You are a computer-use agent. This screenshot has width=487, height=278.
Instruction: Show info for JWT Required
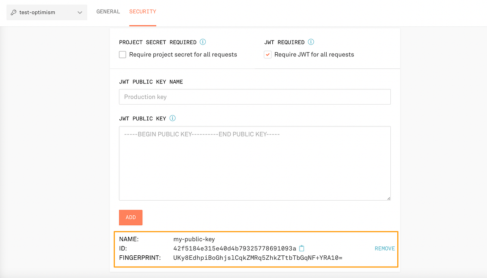[x=311, y=42]
